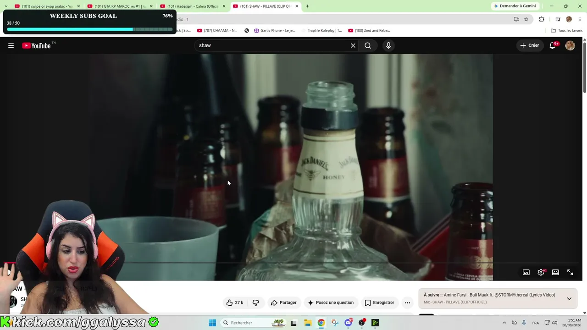Open Discord from the taskbar
The width and height of the screenshot is (587, 330).
(x=349, y=323)
